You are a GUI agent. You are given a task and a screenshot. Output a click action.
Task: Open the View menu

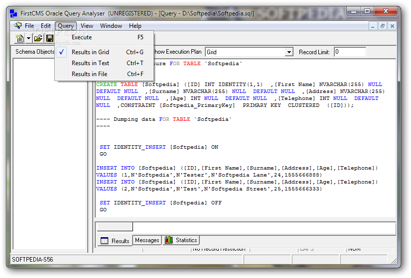[87, 26]
